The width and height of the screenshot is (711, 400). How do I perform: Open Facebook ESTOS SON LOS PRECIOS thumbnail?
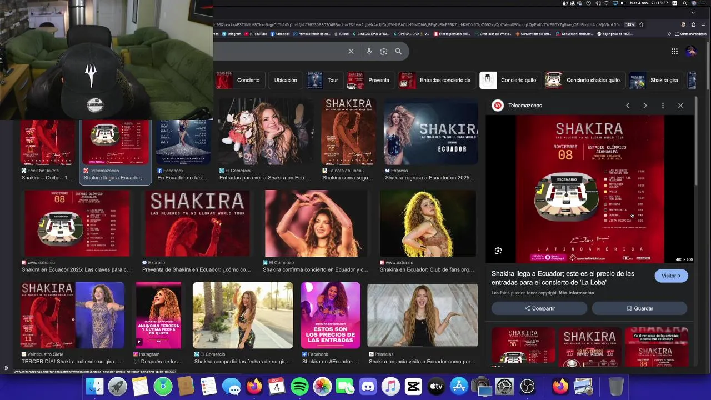tap(331, 315)
